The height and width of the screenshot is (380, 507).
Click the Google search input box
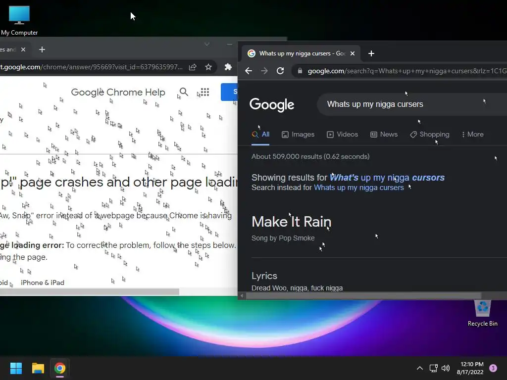click(412, 104)
